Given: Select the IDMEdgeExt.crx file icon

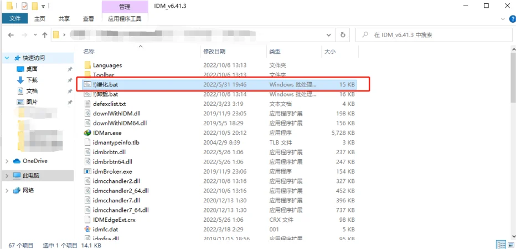Looking at the screenshot, I should tap(87, 220).
